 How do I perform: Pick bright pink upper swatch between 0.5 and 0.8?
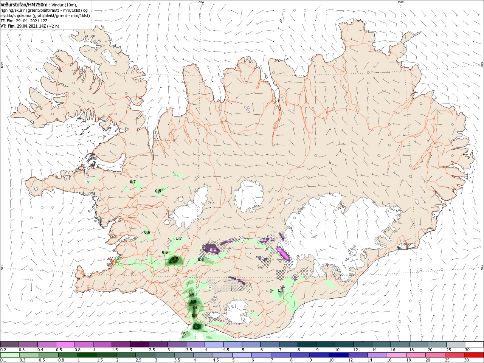tap(65, 344)
